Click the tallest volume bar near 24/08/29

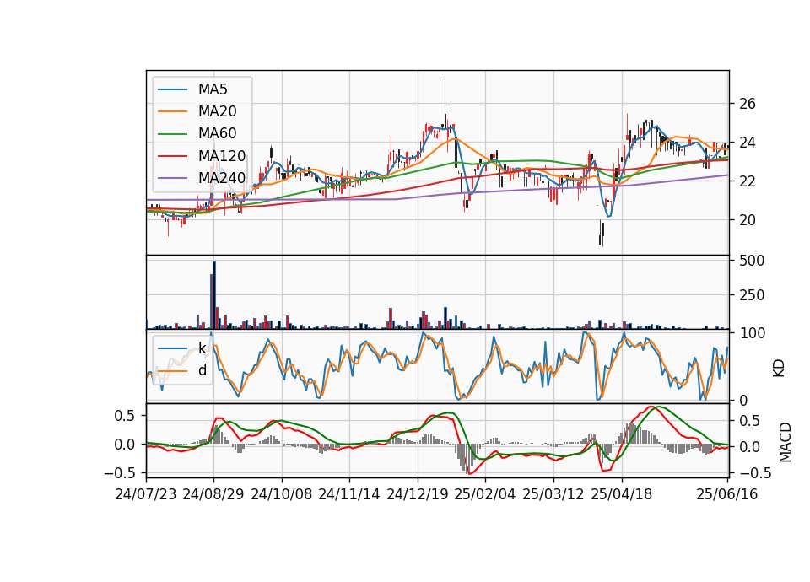214,295
